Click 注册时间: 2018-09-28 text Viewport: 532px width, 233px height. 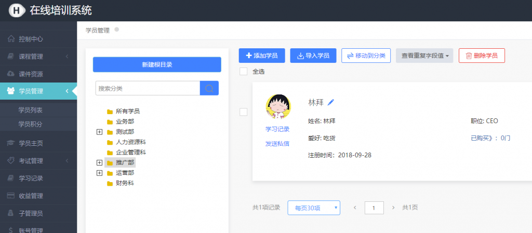[340, 155]
